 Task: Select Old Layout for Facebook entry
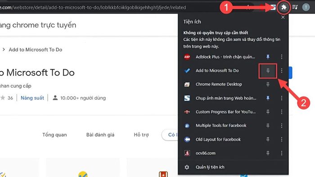pyautogui.click(x=218, y=139)
